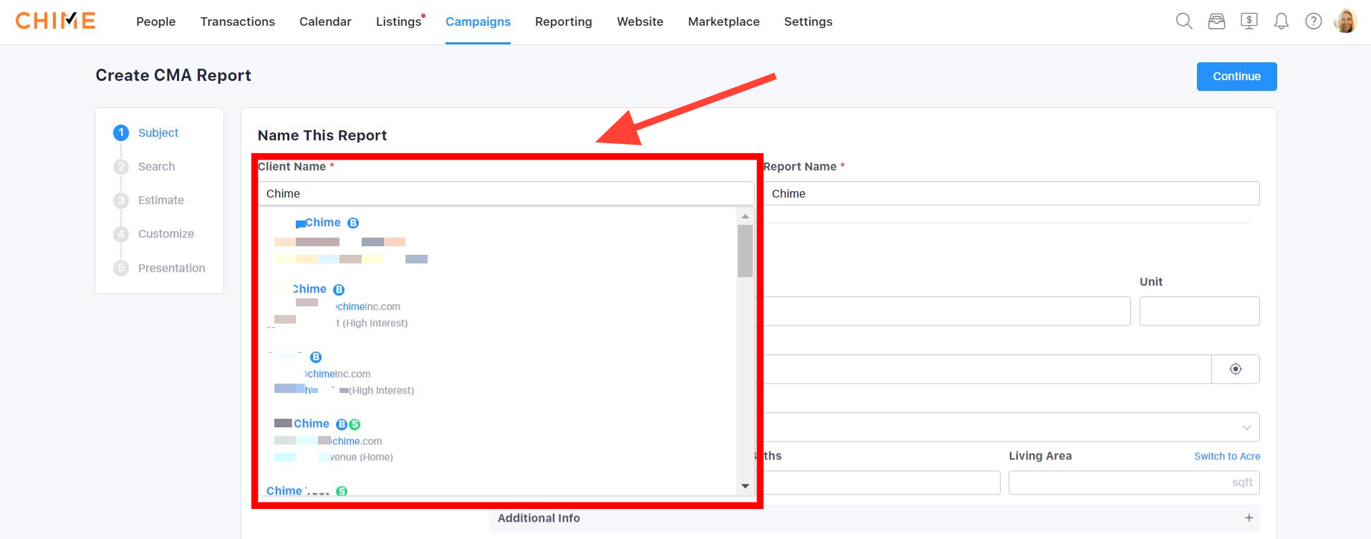Image resolution: width=1371 pixels, height=539 pixels.
Task: Click the Chime logo
Action: click(56, 21)
